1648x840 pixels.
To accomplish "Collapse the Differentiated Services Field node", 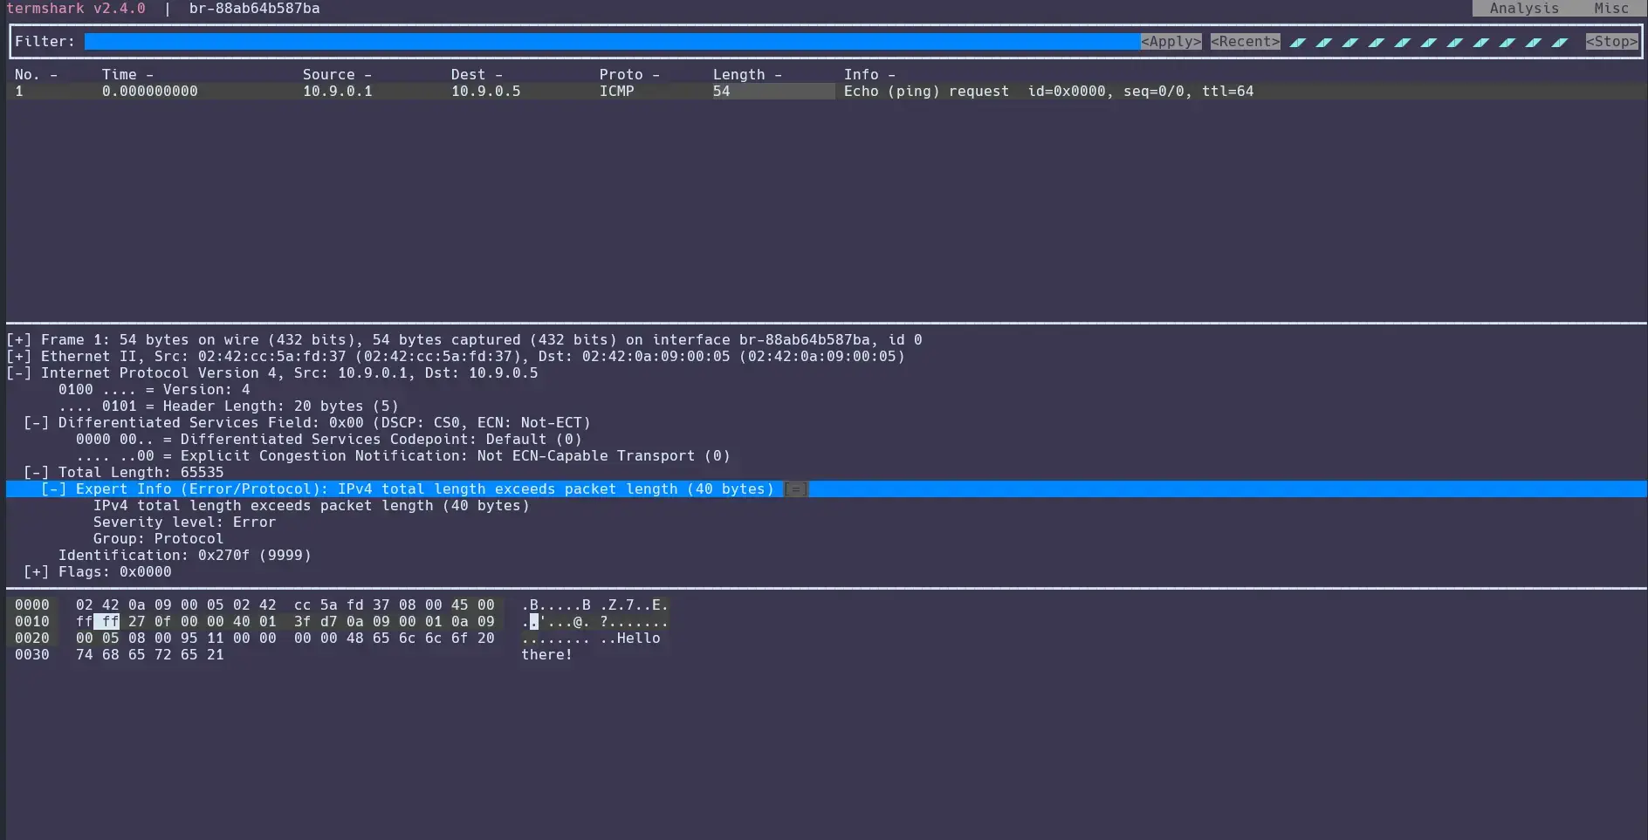I will [x=36, y=423].
